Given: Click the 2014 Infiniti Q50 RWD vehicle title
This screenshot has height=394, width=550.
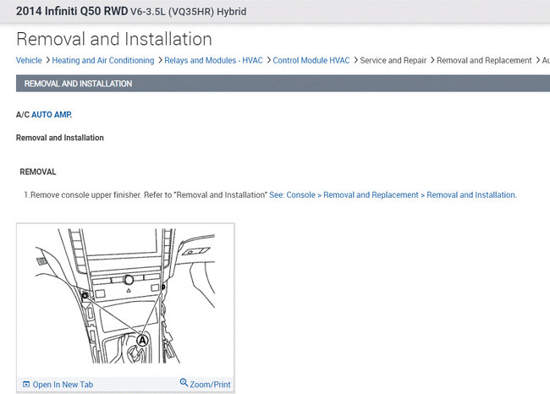Looking at the screenshot, I should [x=131, y=11].
